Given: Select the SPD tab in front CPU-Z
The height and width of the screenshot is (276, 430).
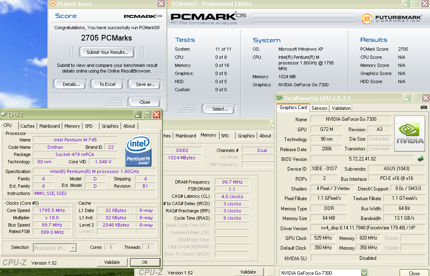Looking at the screenshot, I should click(x=89, y=126).
